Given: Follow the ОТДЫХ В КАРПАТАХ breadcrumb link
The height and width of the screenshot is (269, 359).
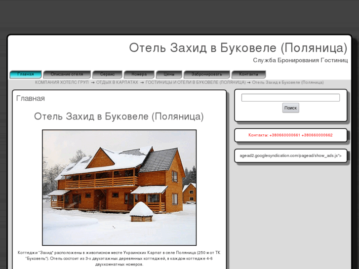Looking at the screenshot, I should tap(117, 82).
